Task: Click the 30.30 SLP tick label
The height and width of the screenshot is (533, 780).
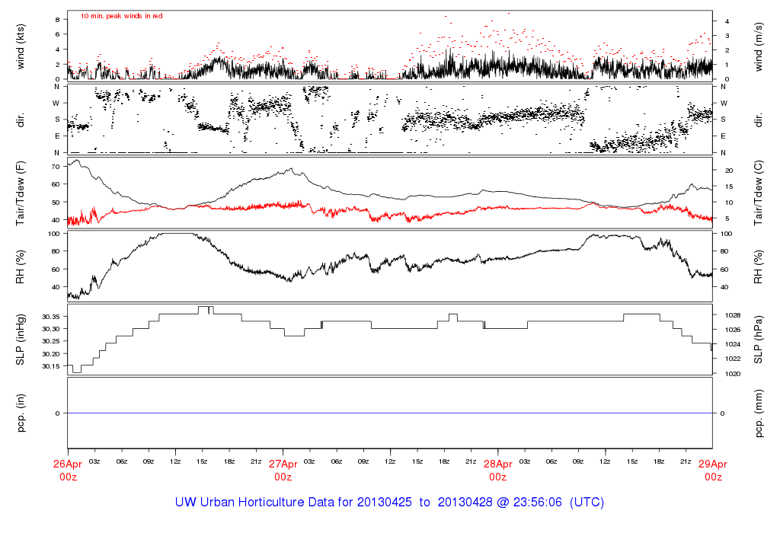Action: (51, 329)
